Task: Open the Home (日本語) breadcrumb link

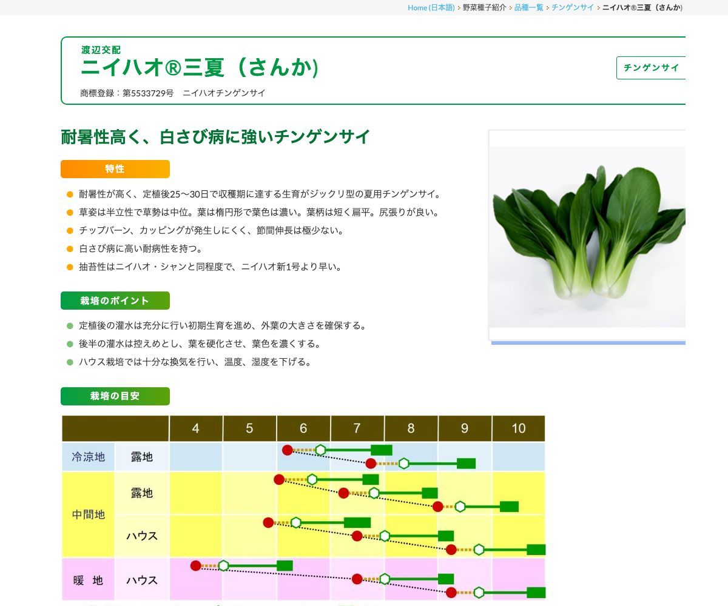Action: pos(431,7)
